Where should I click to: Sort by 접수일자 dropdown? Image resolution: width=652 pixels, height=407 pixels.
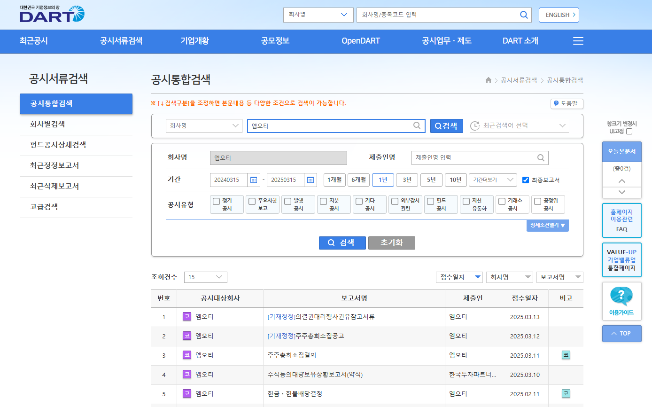click(x=459, y=277)
